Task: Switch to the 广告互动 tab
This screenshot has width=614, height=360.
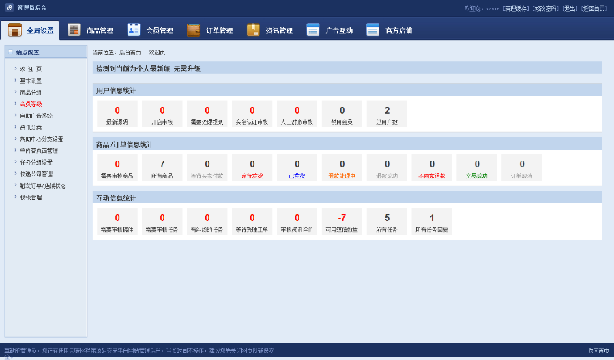Action: coord(330,30)
